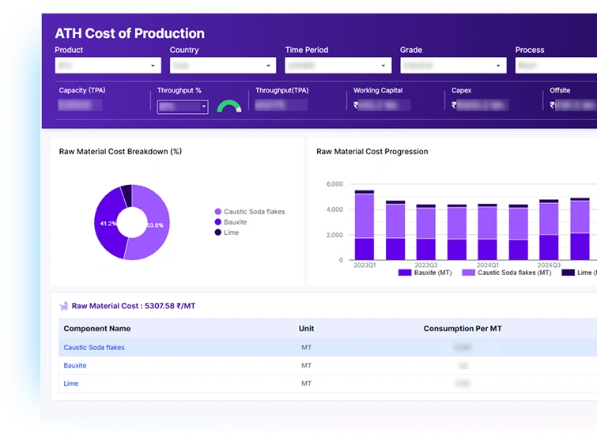Click the Caustic Soda flakes donut legend dot
This screenshot has height=438, width=597.
pos(217,212)
